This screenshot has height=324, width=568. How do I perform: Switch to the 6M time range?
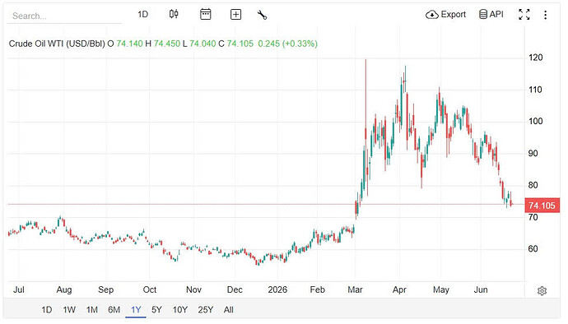(114, 310)
